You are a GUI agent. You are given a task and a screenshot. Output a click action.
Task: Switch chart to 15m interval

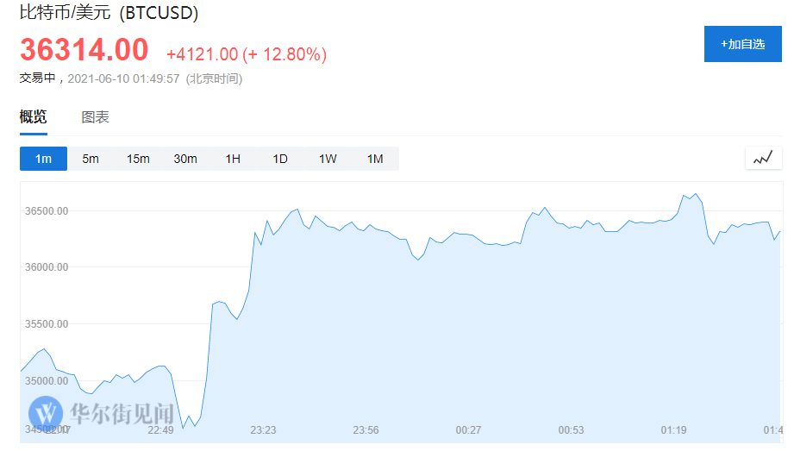pos(138,159)
